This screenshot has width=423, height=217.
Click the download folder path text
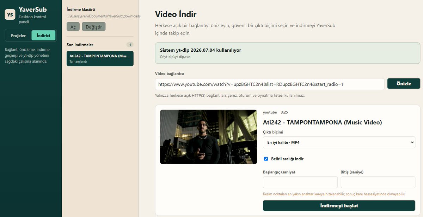pyautogui.click(x=104, y=16)
